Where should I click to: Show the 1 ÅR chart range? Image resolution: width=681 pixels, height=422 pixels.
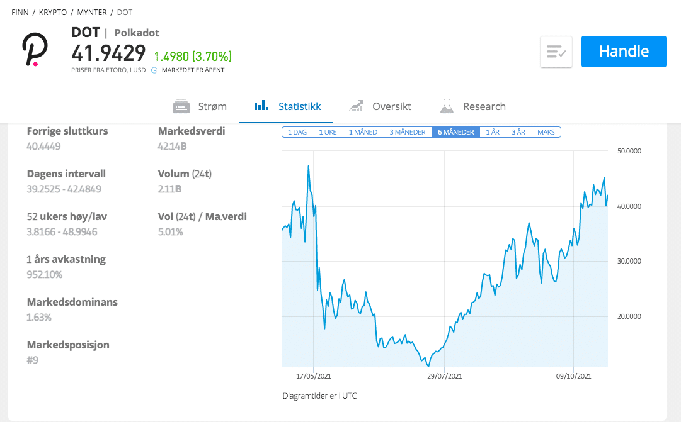tap(493, 132)
